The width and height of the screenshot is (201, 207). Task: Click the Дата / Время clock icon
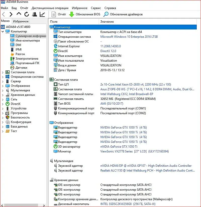point(55,70)
